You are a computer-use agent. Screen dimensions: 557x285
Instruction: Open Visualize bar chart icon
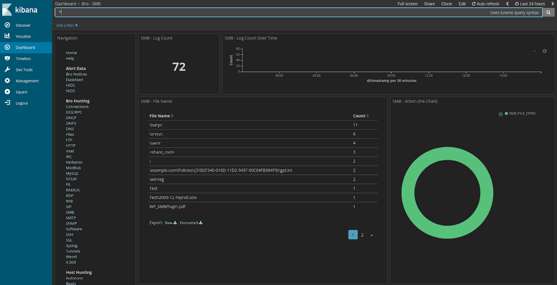coord(7,36)
